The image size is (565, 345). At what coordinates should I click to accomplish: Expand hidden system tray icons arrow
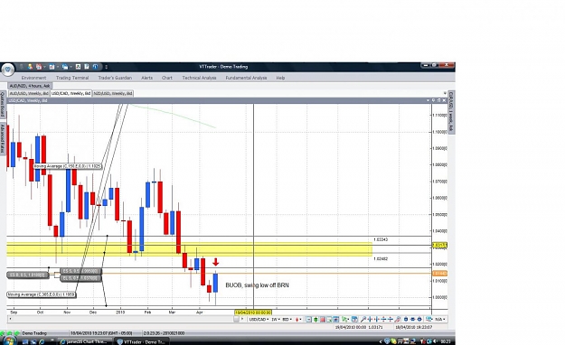coord(381,341)
